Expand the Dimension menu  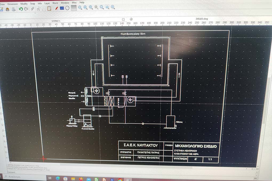point(13,4)
